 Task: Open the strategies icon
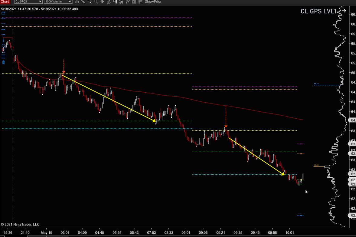134,2
